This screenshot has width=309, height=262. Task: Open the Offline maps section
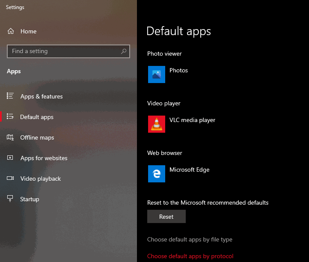(37, 137)
